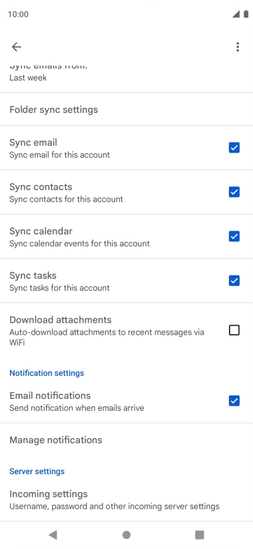Image resolution: width=253 pixels, height=549 pixels.
Task: Tap the Android home circle button
Action: tap(127, 534)
